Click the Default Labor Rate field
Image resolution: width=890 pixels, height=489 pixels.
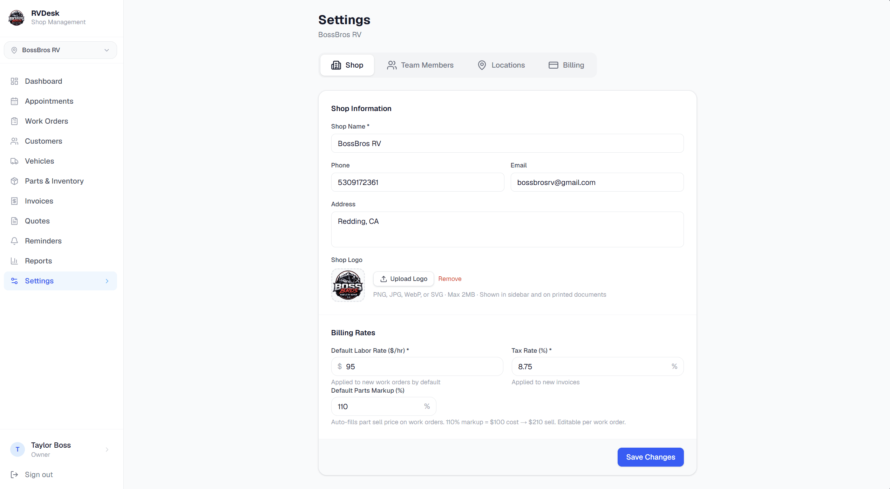click(x=417, y=366)
